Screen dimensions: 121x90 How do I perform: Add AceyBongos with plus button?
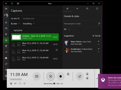[99, 49]
